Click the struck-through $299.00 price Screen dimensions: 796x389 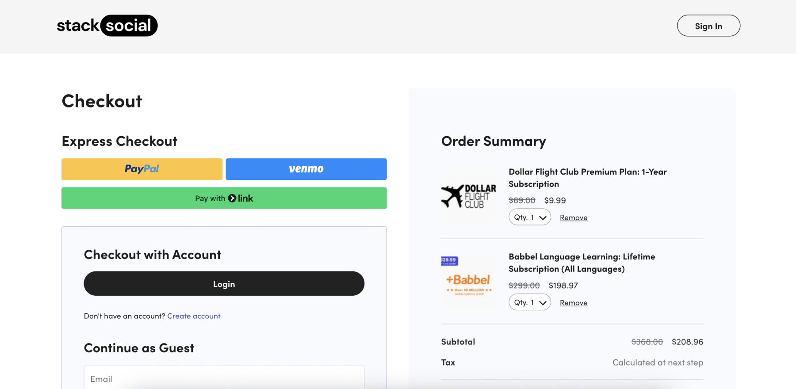[524, 286]
